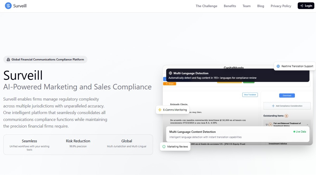The width and height of the screenshot is (316, 175).
Task: Click the lightning icon on E-Comms Monitoring
Action: pos(160,110)
